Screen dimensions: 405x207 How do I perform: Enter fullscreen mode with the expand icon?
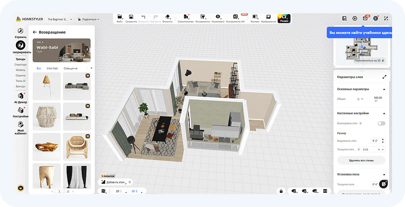click(386, 19)
